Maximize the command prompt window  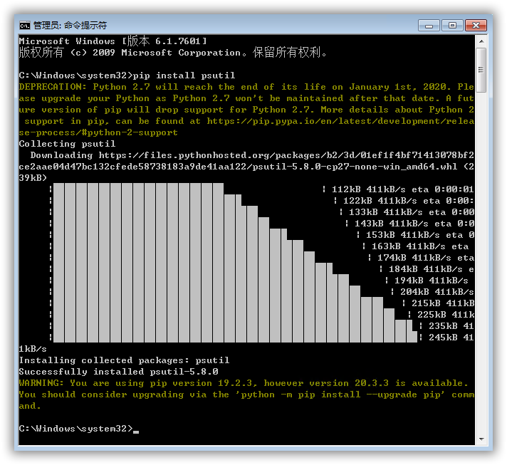pos(452,25)
